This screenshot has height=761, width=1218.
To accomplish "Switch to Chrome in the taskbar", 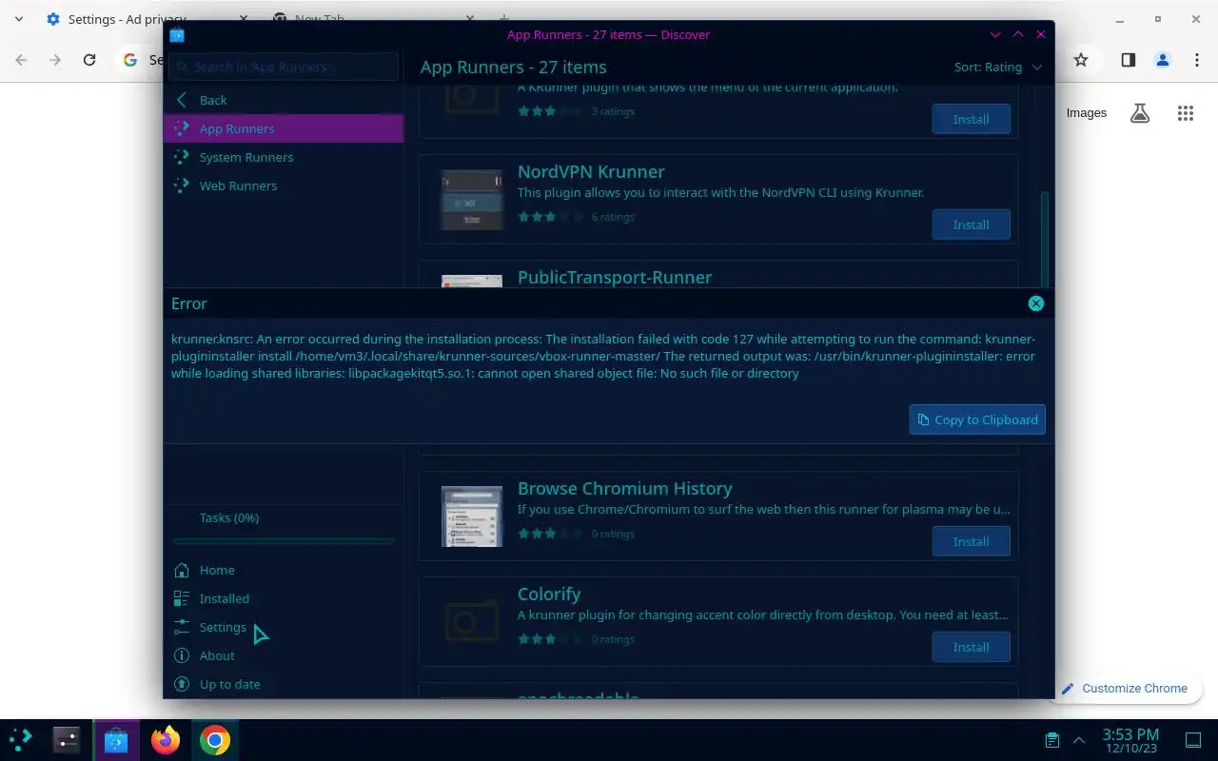I will click(215, 740).
